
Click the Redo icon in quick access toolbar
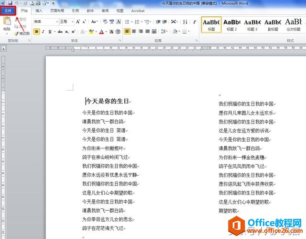(25, 3)
